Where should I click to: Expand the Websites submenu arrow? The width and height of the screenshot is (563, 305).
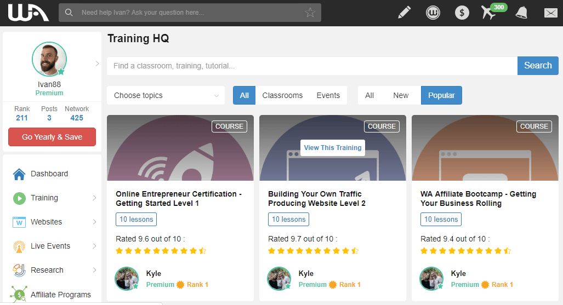pyautogui.click(x=94, y=222)
